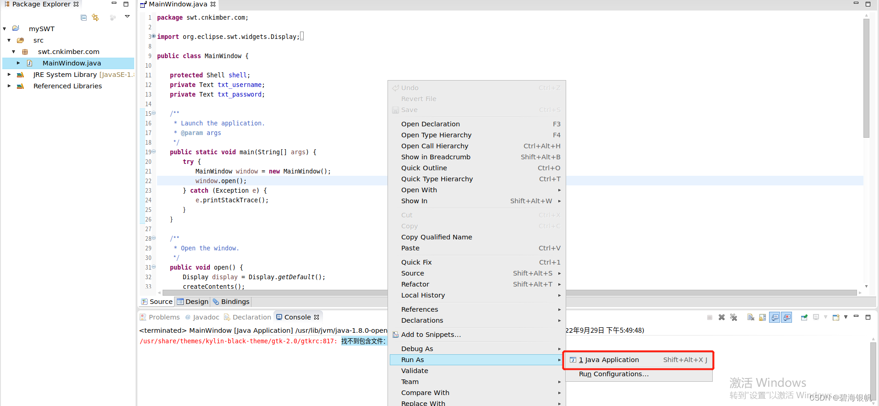This screenshot has width=879, height=406.
Task: Expand the MainWindow.java tree node
Action: pos(18,63)
